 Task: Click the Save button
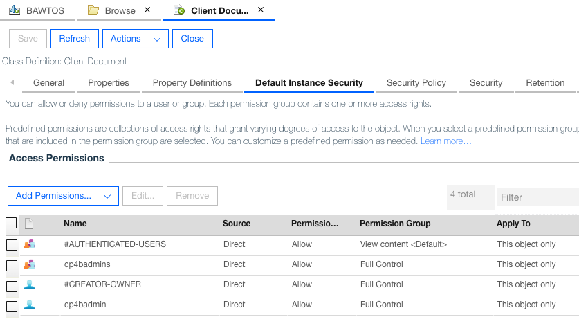pyautogui.click(x=28, y=39)
